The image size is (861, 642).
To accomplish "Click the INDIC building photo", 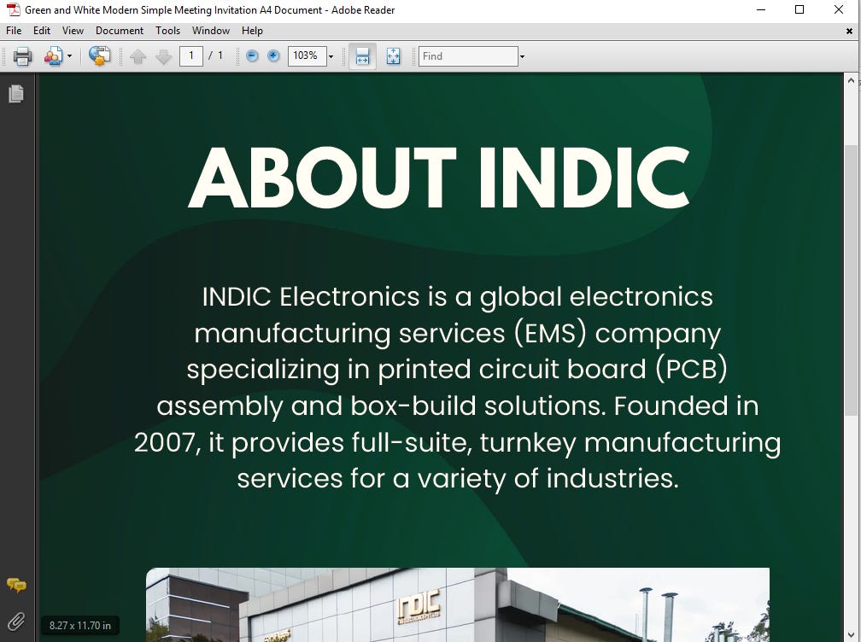I will pos(458,604).
